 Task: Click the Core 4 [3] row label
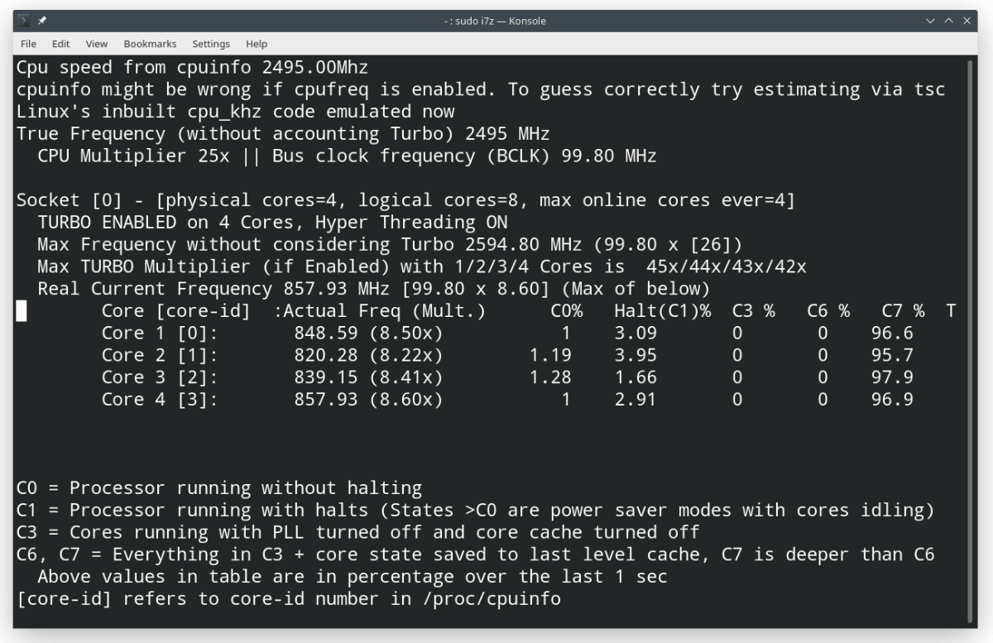tap(160, 401)
